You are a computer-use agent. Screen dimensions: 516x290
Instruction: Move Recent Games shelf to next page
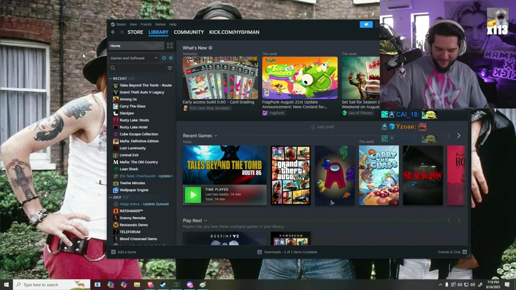point(458,136)
